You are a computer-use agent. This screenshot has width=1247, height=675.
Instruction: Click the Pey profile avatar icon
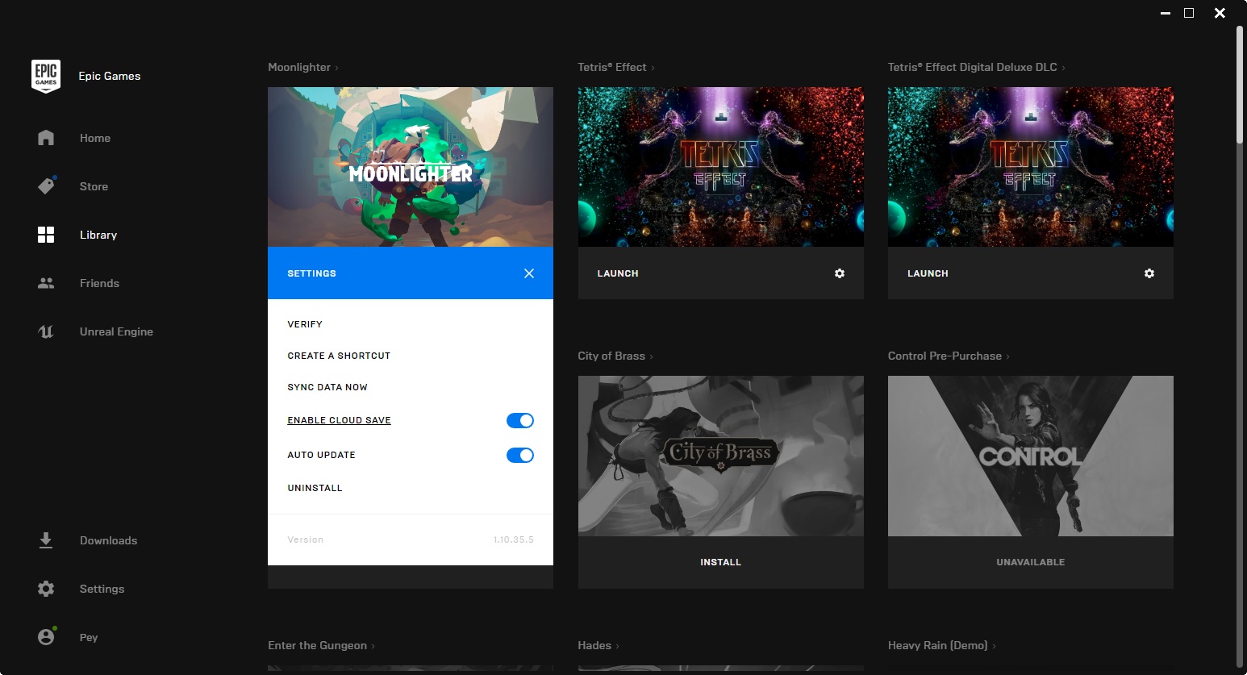[x=46, y=637]
